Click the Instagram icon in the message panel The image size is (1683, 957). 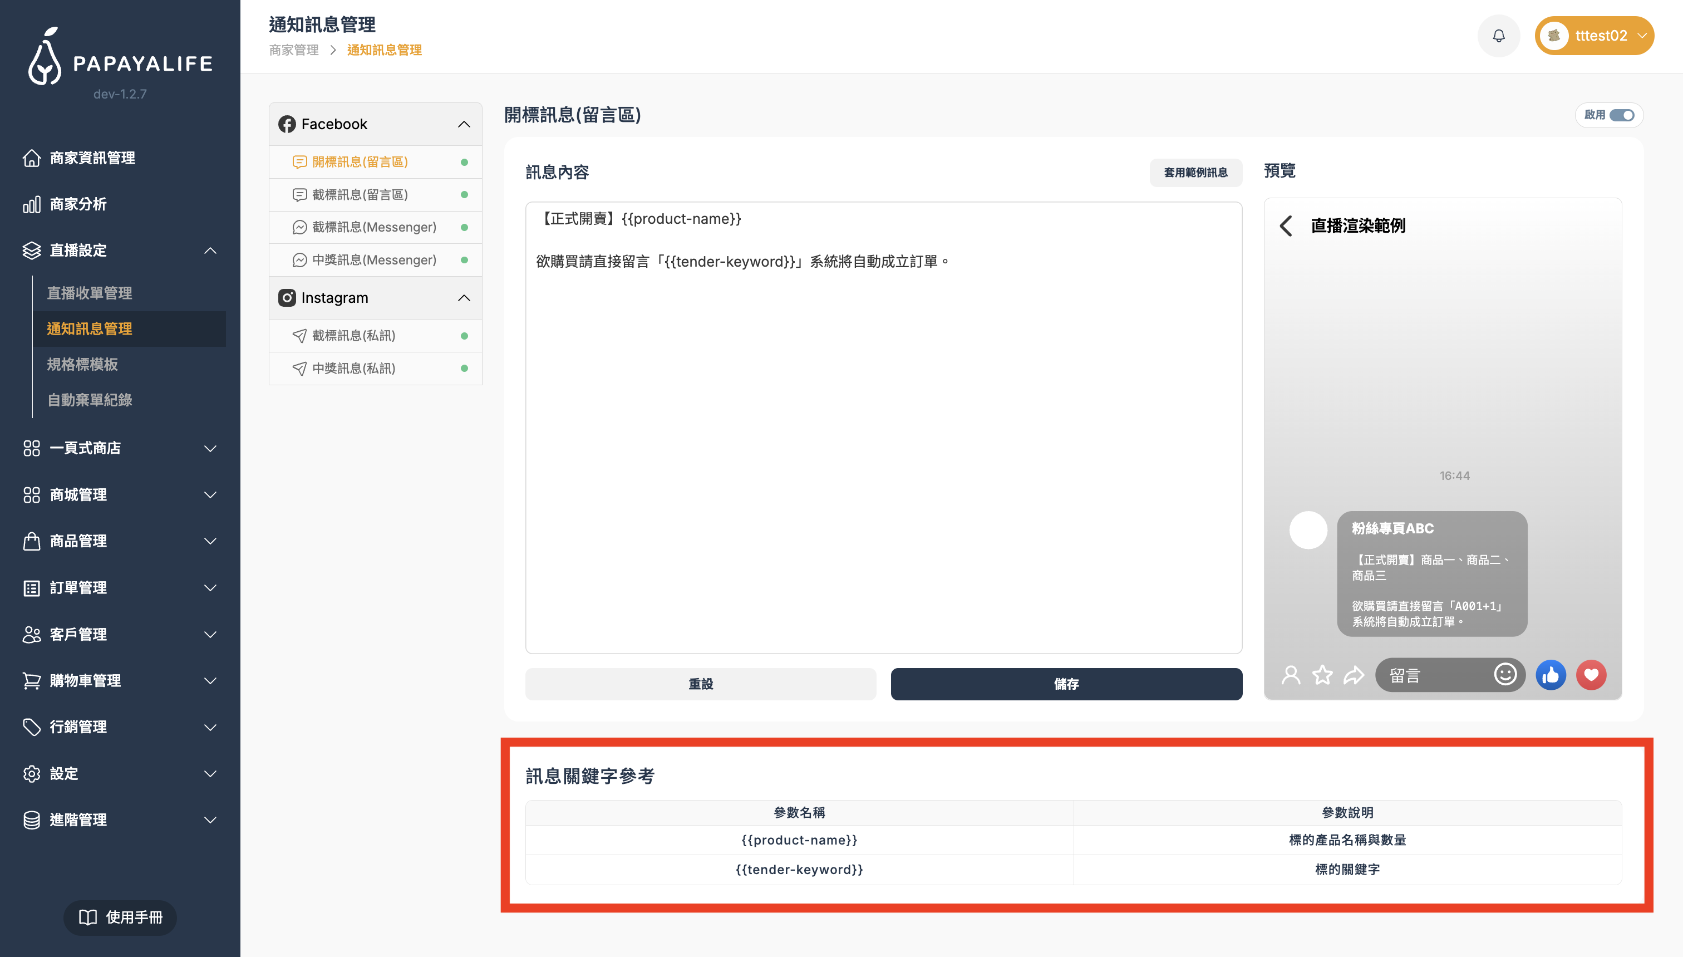(287, 297)
